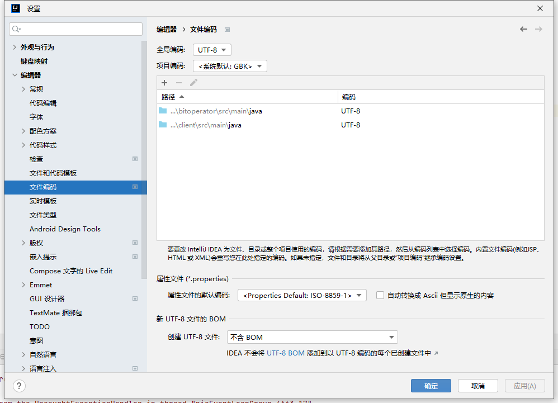Navigate forward with the arrow icon
558x403 pixels.
[539, 29]
